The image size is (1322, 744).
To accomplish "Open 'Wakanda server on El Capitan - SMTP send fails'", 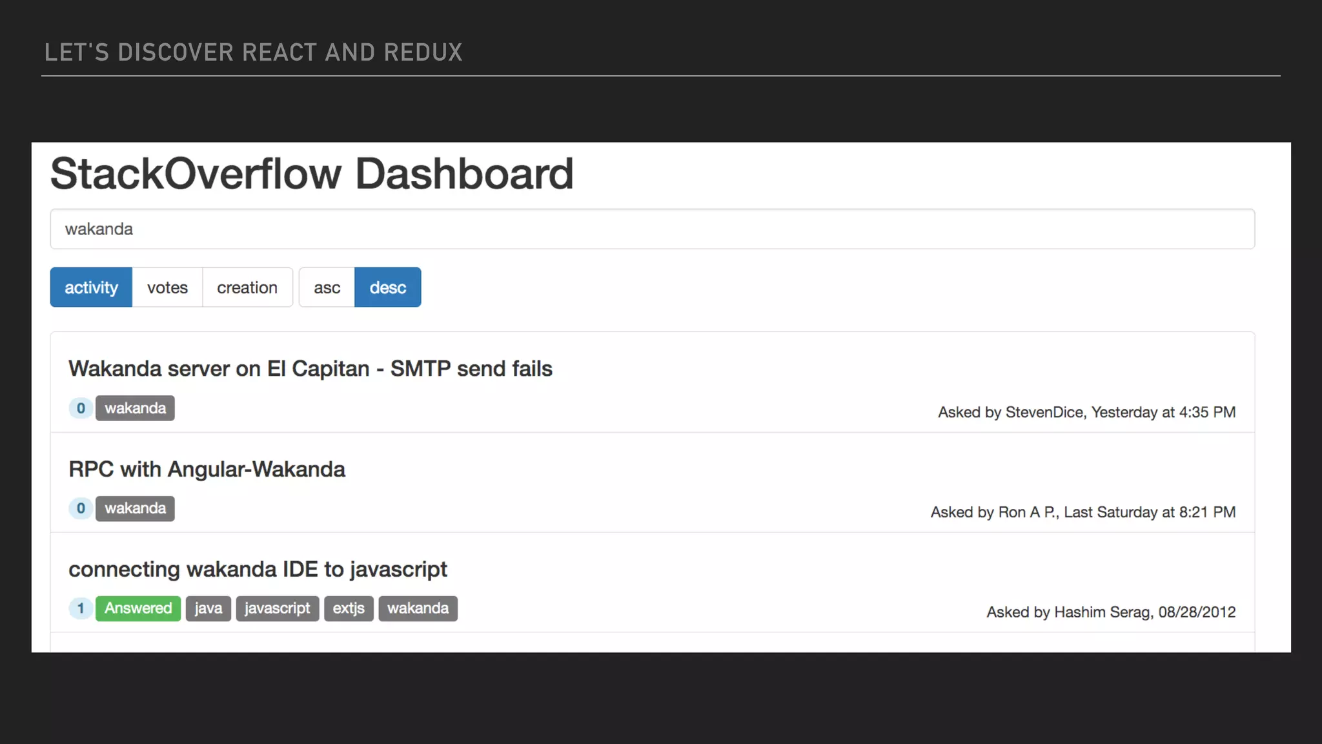I will tap(310, 369).
